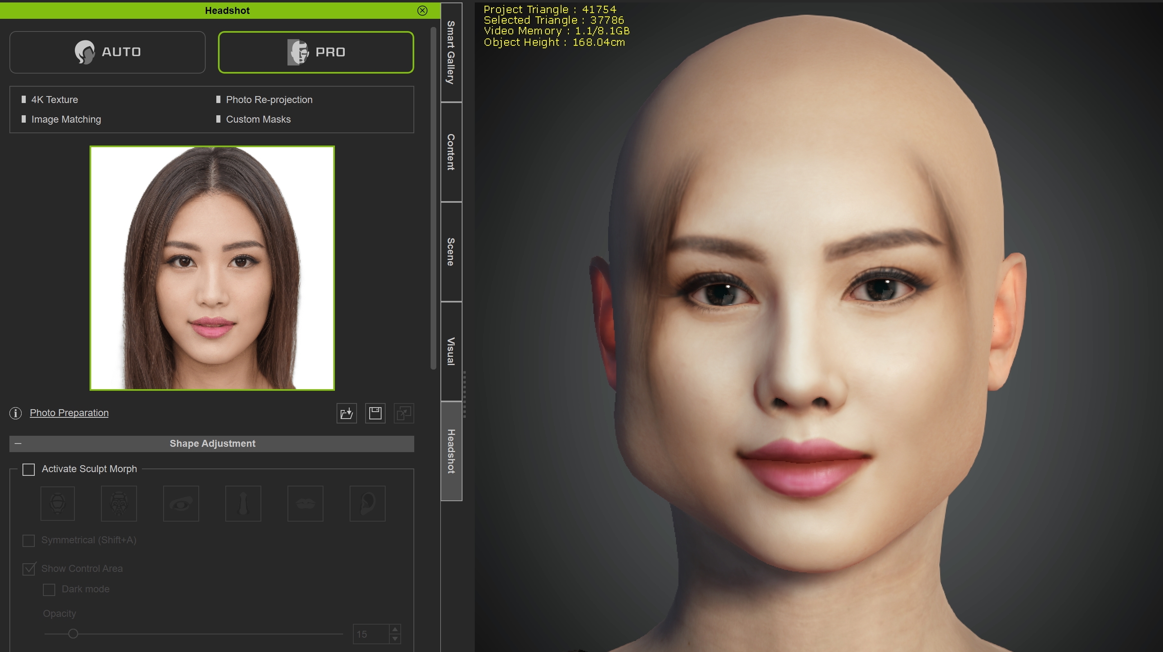Enable Dark mode checkbox
The width and height of the screenshot is (1163, 652).
click(49, 589)
